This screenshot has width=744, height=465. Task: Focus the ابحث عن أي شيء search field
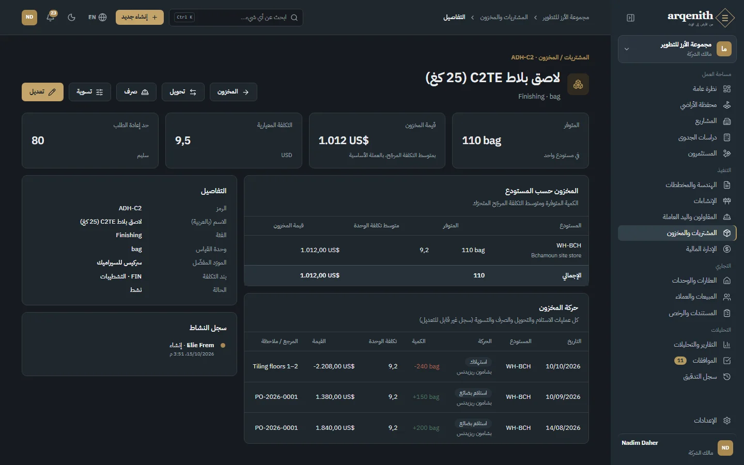pos(236,18)
